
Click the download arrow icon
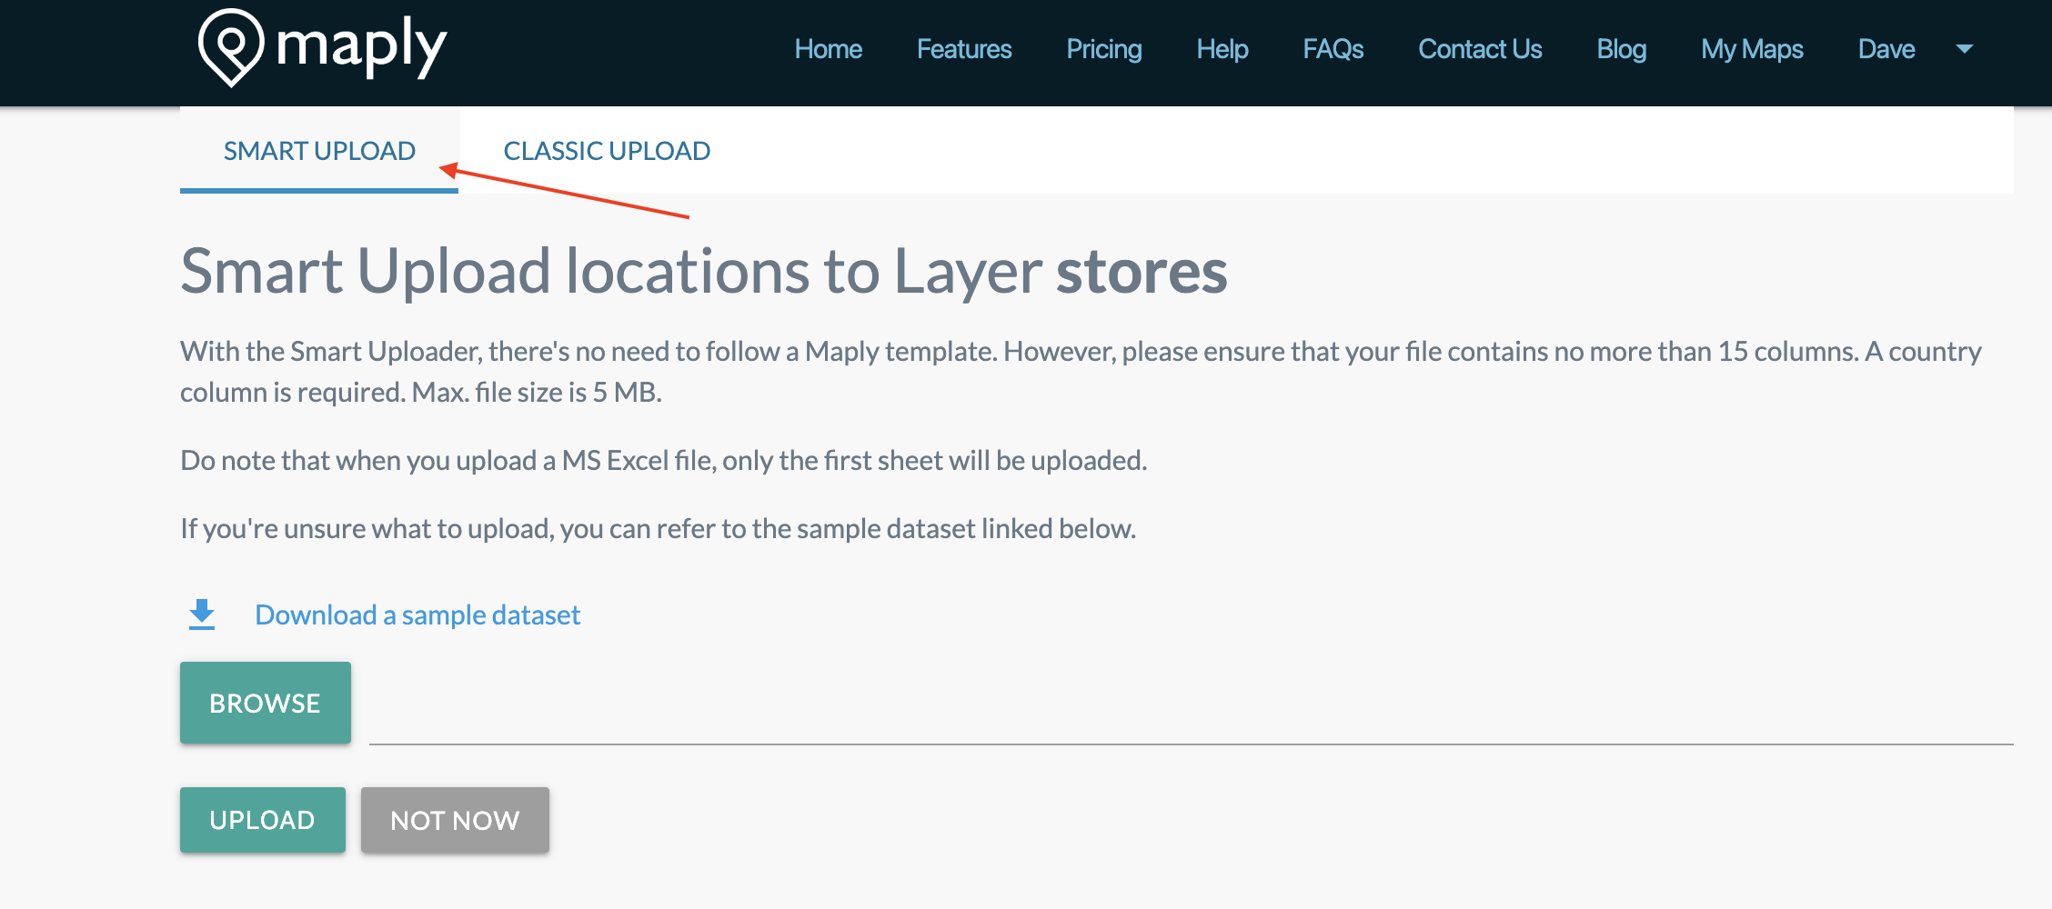click(202, 614)
